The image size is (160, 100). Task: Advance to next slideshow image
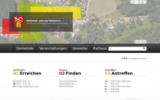tap(145, 42)
